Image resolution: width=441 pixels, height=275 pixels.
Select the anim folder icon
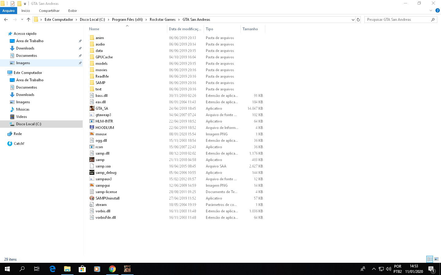click(92, 38)
